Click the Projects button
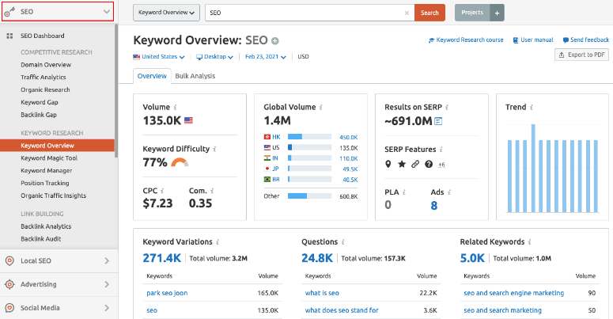The height and width of the screenshot is (319, 613). point(472,13)
